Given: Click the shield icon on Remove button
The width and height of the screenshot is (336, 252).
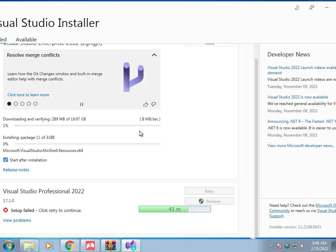Looking at the screenshot, I should (201, 201).
